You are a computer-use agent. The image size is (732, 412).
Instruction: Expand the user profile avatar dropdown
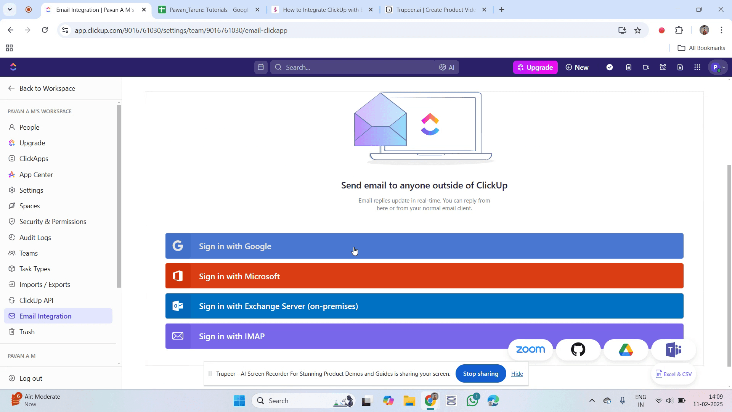click(x=718, y=68)
